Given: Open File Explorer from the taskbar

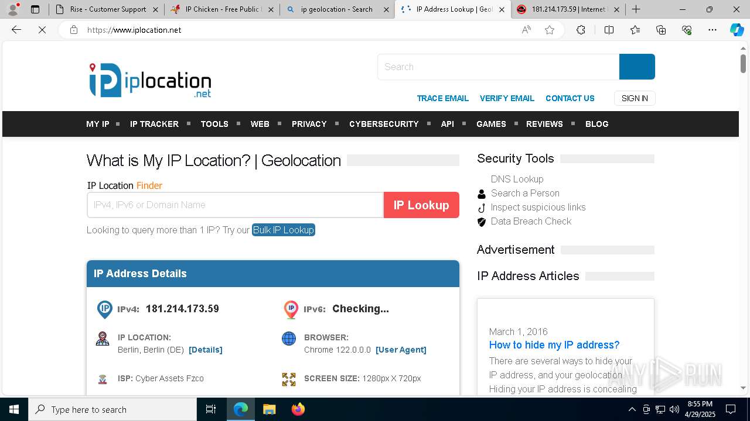Looking at the screenshot, I should pos(269,409).
